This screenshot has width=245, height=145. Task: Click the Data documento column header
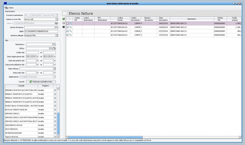pos(163,19)
